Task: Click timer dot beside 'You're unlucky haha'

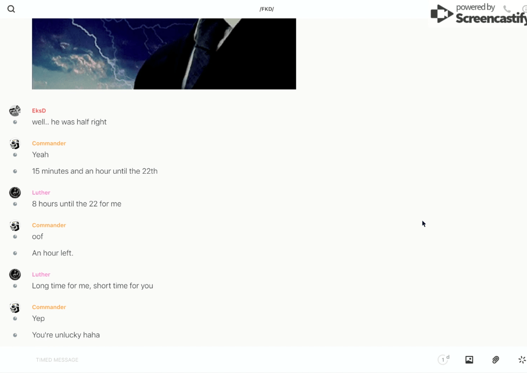Action: point(15,335)
